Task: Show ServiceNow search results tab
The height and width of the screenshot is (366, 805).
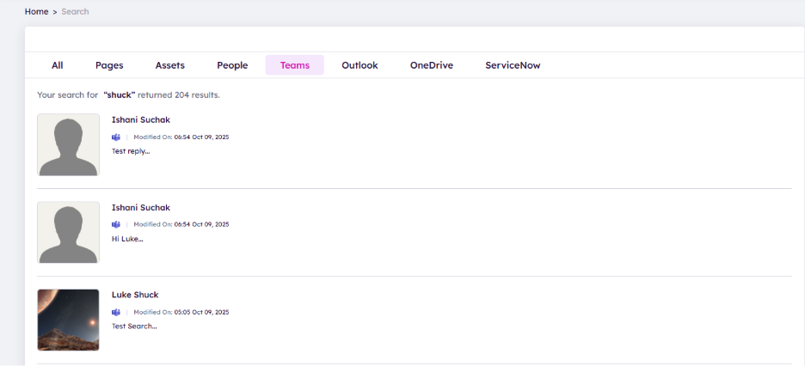Action: (513, 65)
